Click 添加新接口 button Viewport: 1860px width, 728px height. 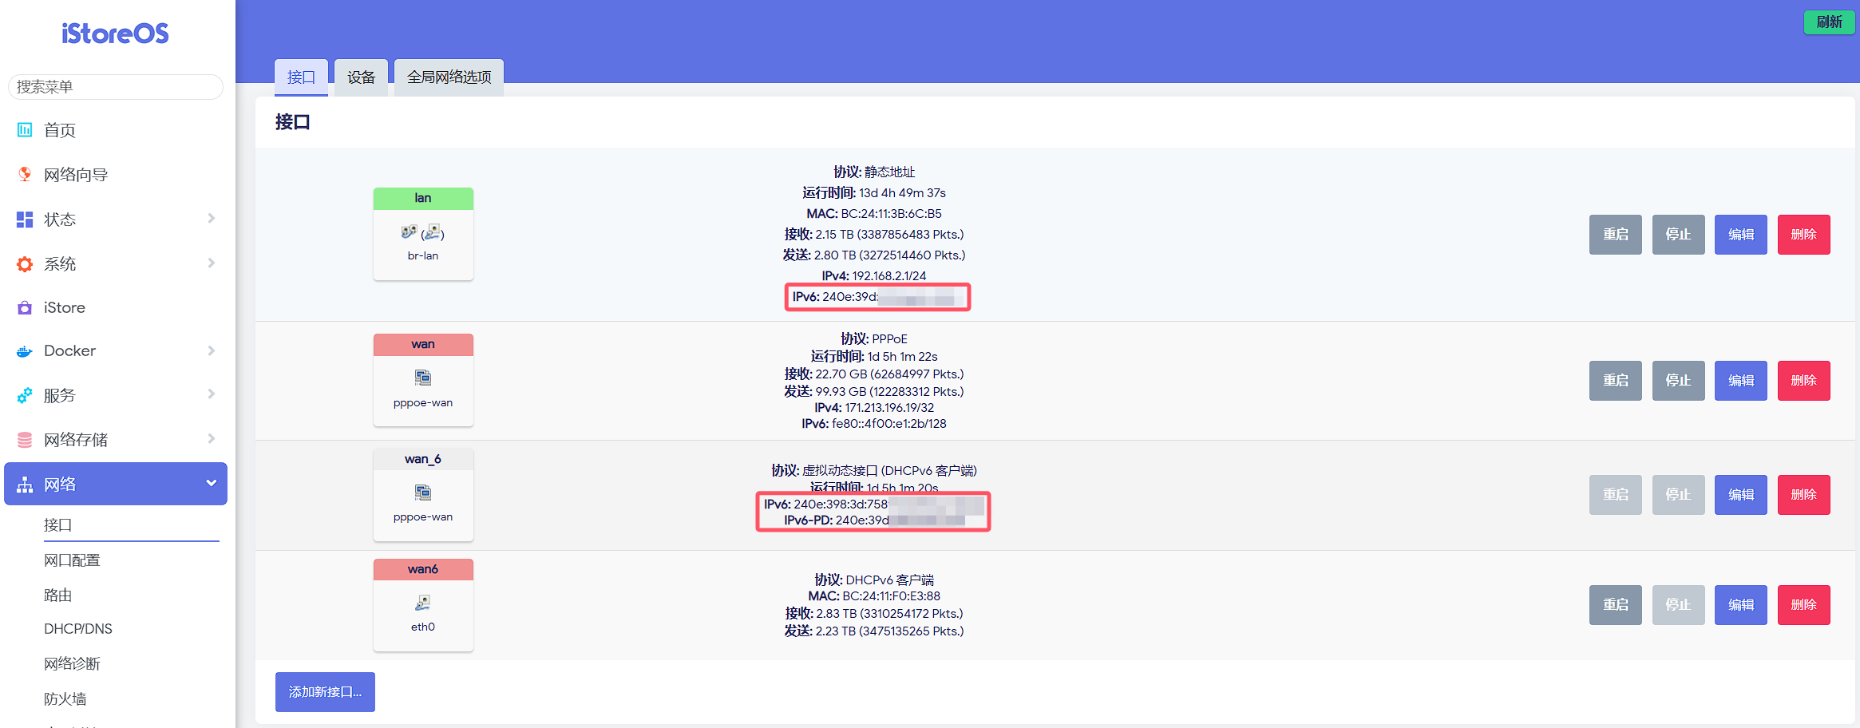[325, 692]
